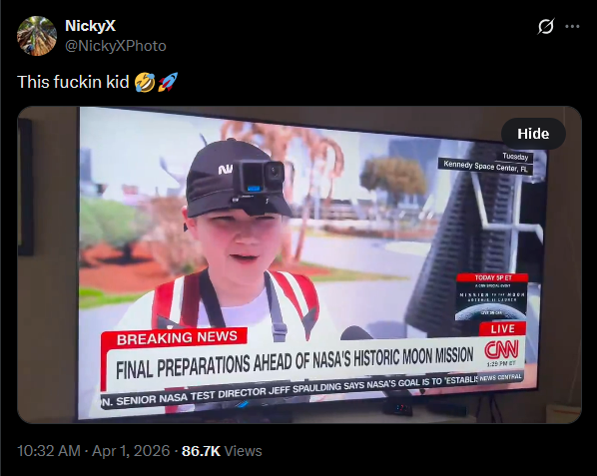Click the TODAY 5P ET promo box
597x476 pixels.
[492, 296]
